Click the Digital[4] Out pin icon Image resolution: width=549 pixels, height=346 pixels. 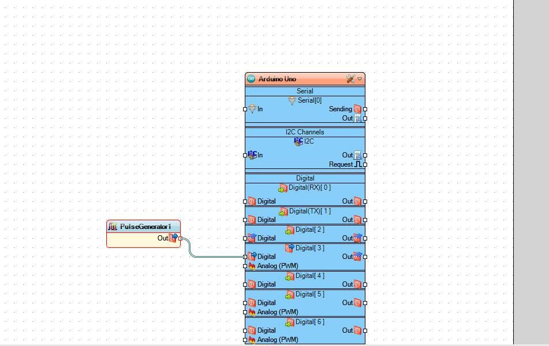357,284
